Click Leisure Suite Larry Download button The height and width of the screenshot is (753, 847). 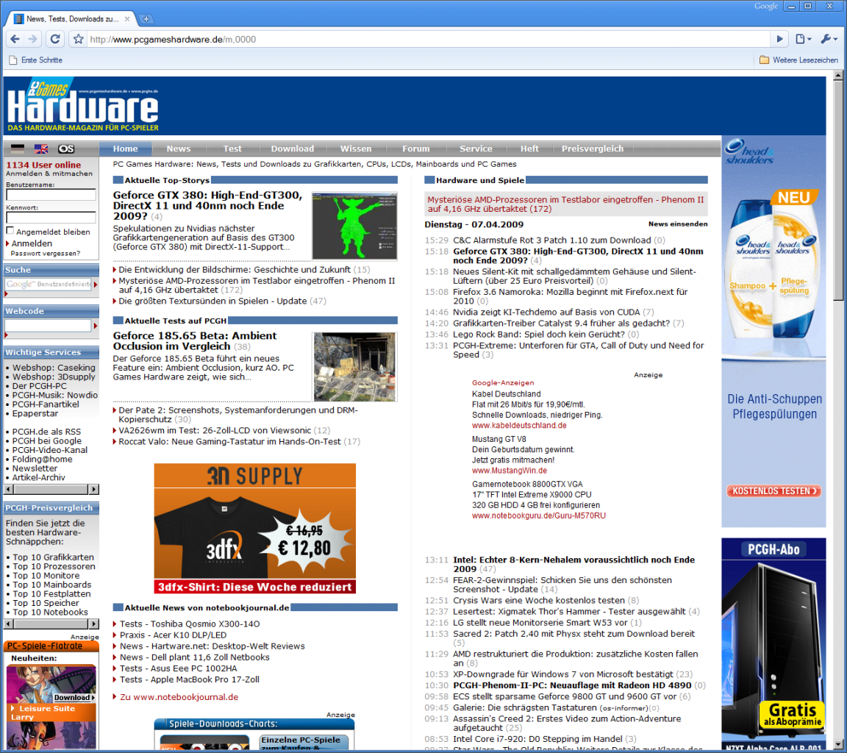click(74, 697)
